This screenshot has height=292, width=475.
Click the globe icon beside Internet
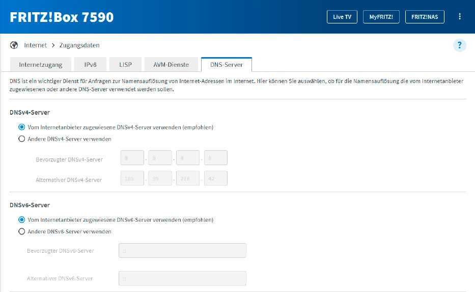(x=14, y=45)
